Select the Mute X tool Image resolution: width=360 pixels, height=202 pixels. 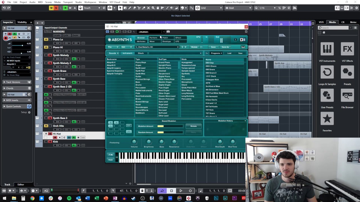[x=148, y=8]
